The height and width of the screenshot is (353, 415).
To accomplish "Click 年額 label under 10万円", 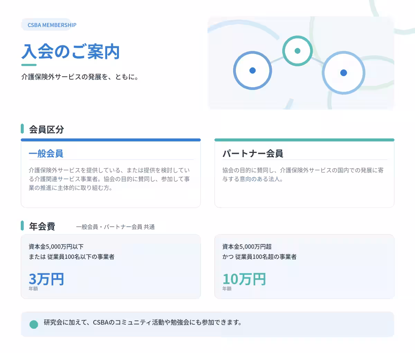I will pyautogui.click(x=227, y=289).
